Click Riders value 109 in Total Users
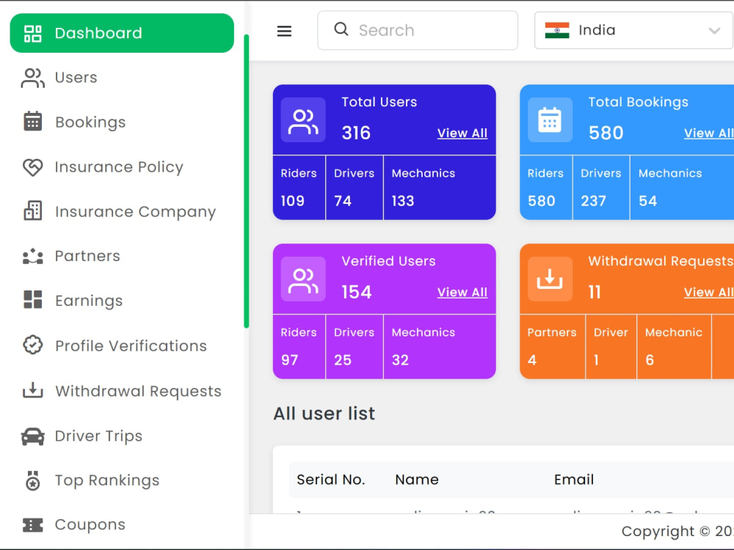734x550 pixels. [x=293, y=201]
